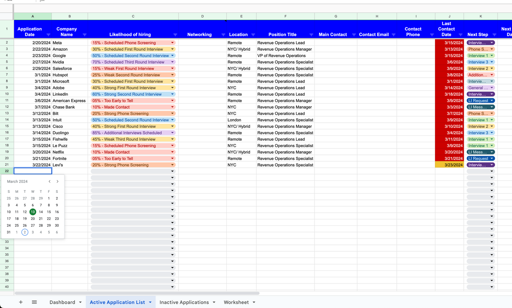This screenshot has width=512, height=308.
Task: Switch to the Inactive Applications sheet tab
Action: (x=184, y=302)
